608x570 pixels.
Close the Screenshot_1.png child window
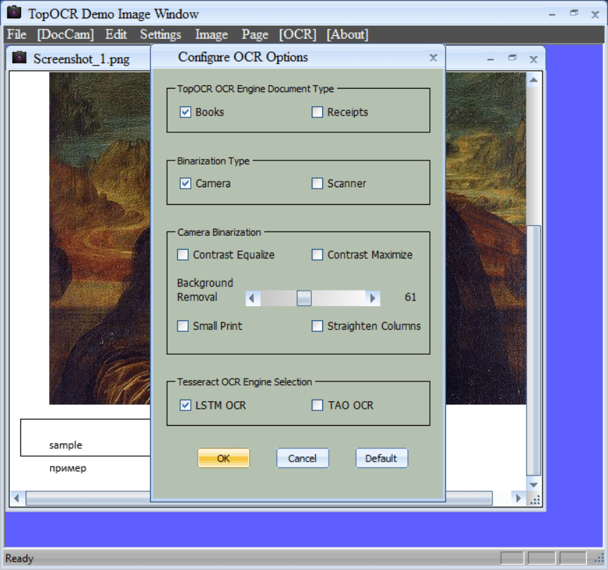pos(533,59)
